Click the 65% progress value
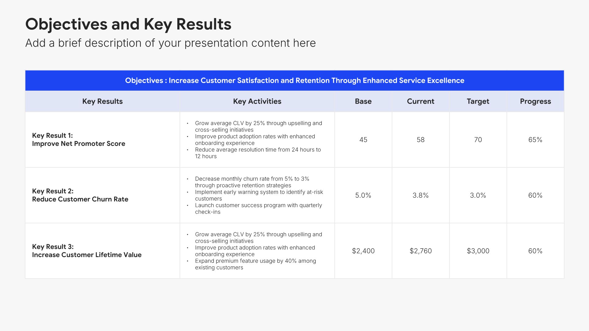The height and width of the screenshot is (331, 589). 535,140
